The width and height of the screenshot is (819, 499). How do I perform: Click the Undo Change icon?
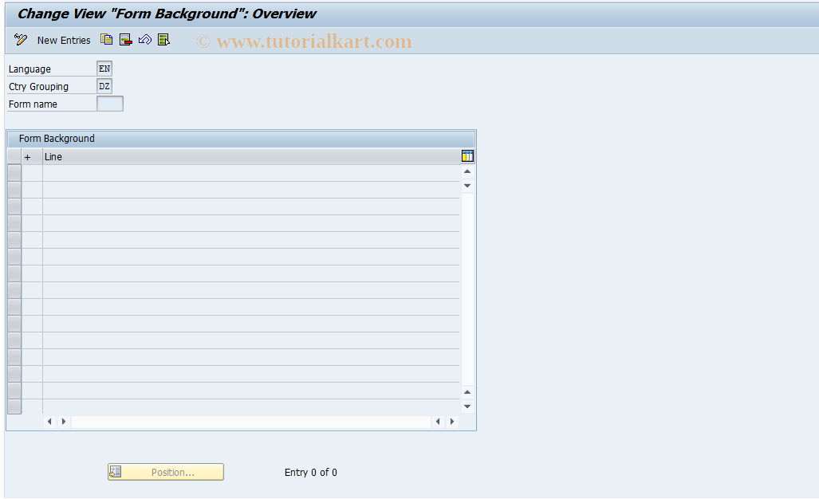[x=144, y=40]
